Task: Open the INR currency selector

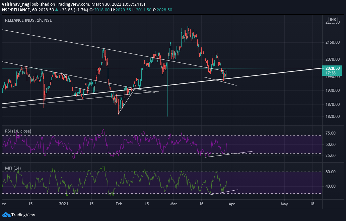Action: coord(333,20)
